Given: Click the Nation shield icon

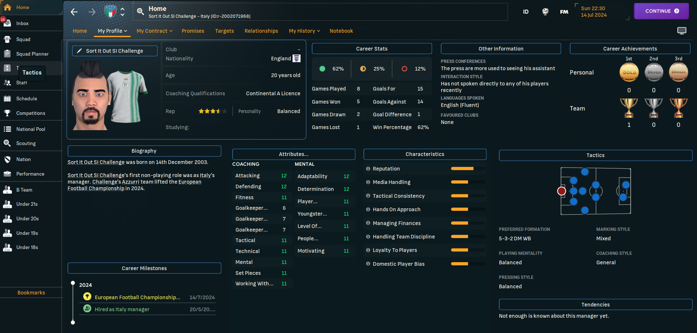Looking at the screenshot, I should point(7,159).
